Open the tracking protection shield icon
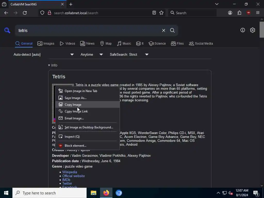264x198 pixels. [42, 13]
